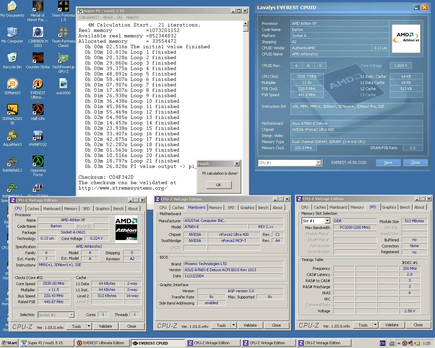Launch TechPowerUp GPU-Z shortcut

pyautogui.click(x=63, y=63)
